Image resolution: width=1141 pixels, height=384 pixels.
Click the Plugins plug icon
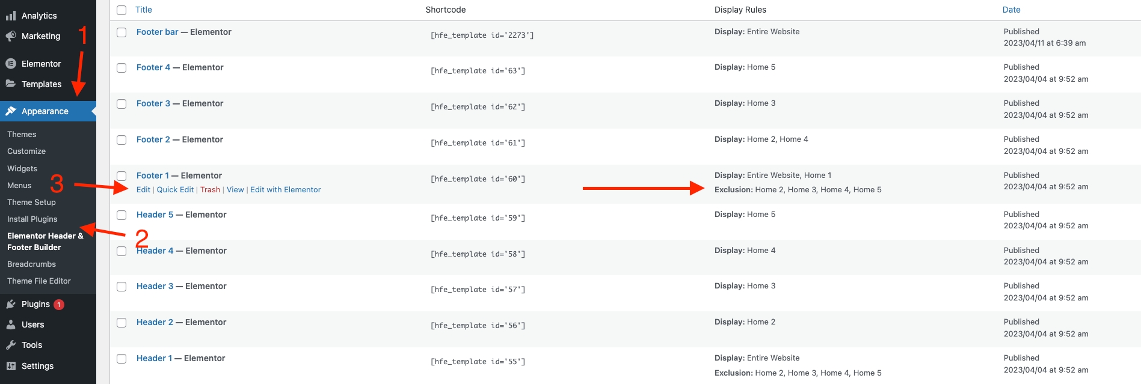[11, 304]
